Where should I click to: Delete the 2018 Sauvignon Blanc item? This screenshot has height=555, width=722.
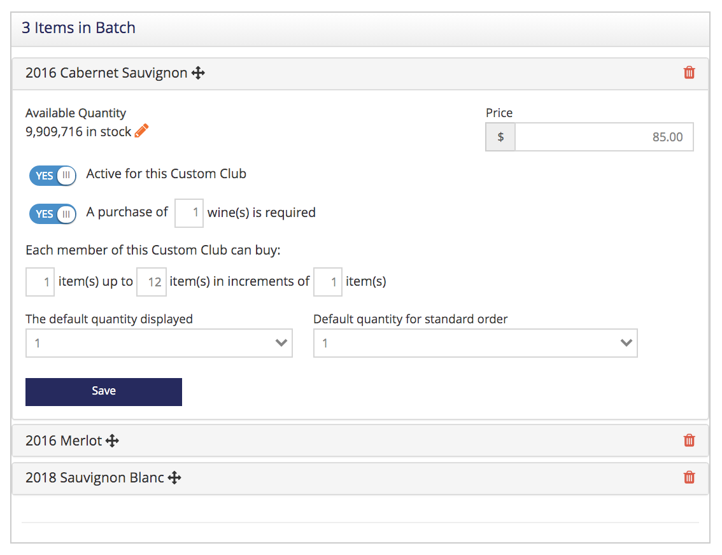coord(689,477)
